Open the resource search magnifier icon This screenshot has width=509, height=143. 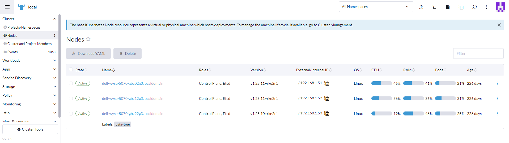coord(474,7)
